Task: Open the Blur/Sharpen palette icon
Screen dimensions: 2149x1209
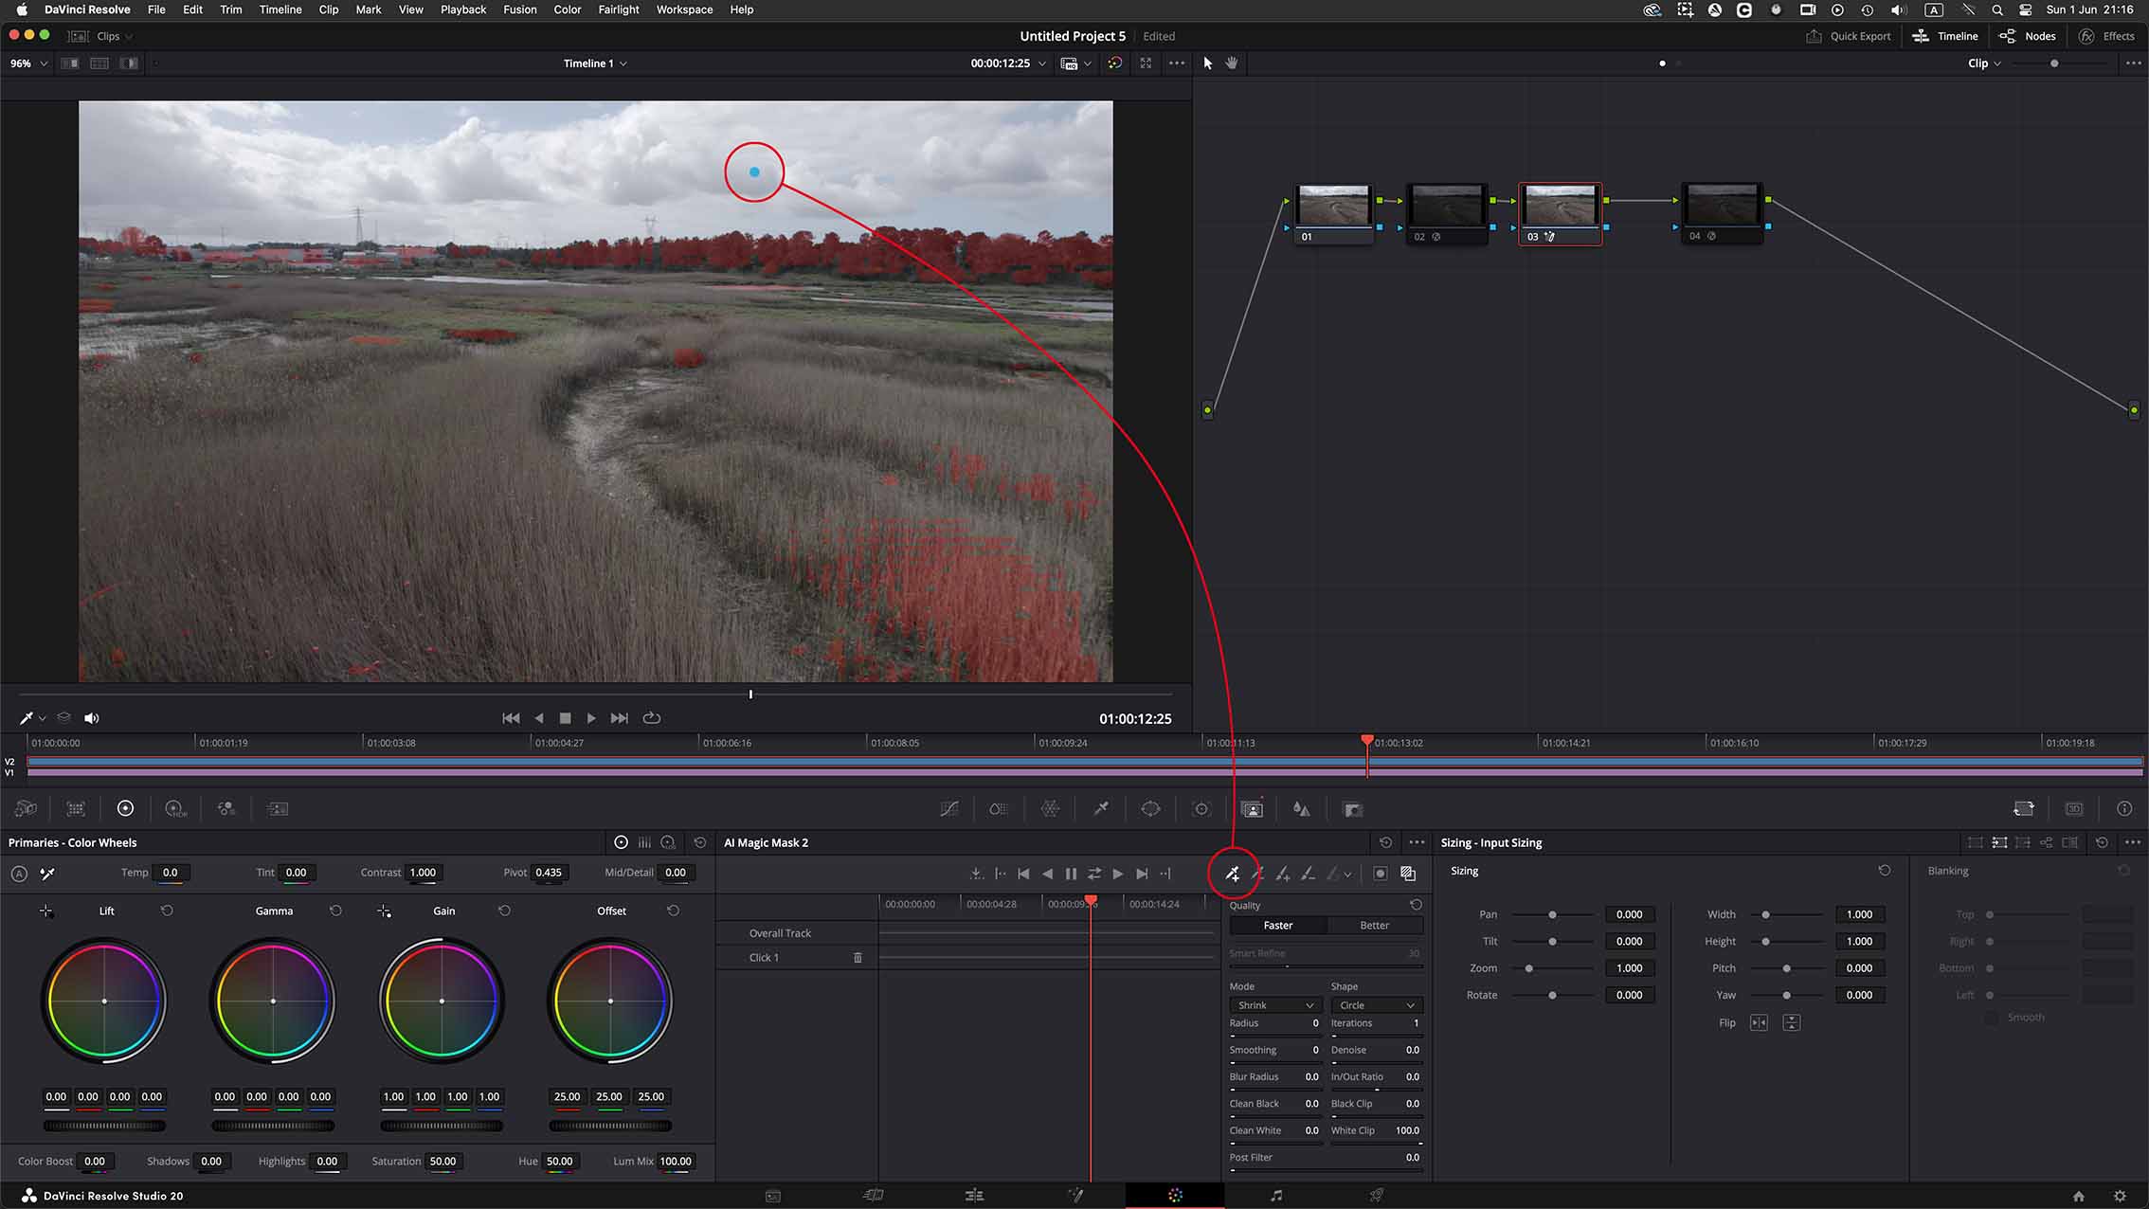Action: coord(1302,809)
